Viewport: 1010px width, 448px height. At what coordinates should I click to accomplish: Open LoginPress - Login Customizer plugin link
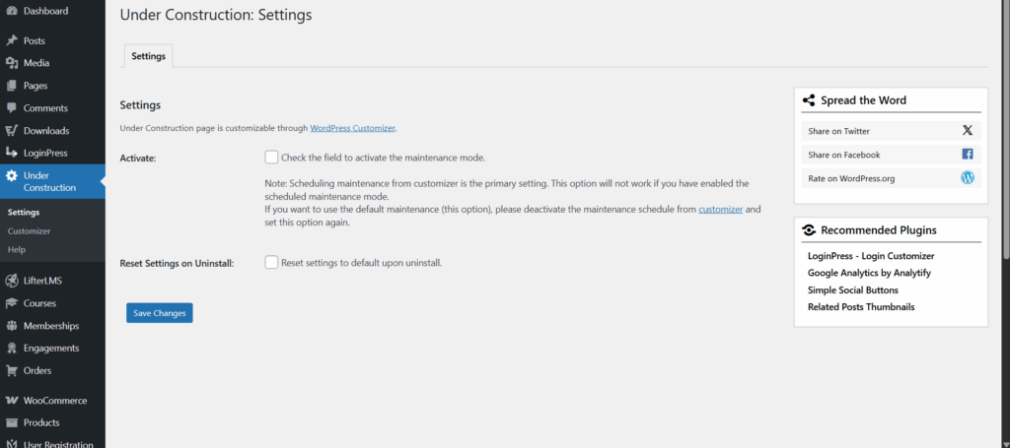(871, 256)
